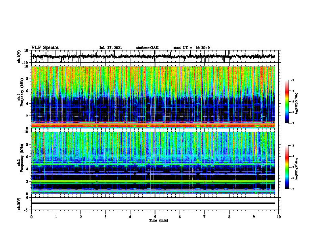
Task: Click the "4" kHz tick of ch.2 spectrogram
Action: (x=27, y=169)
